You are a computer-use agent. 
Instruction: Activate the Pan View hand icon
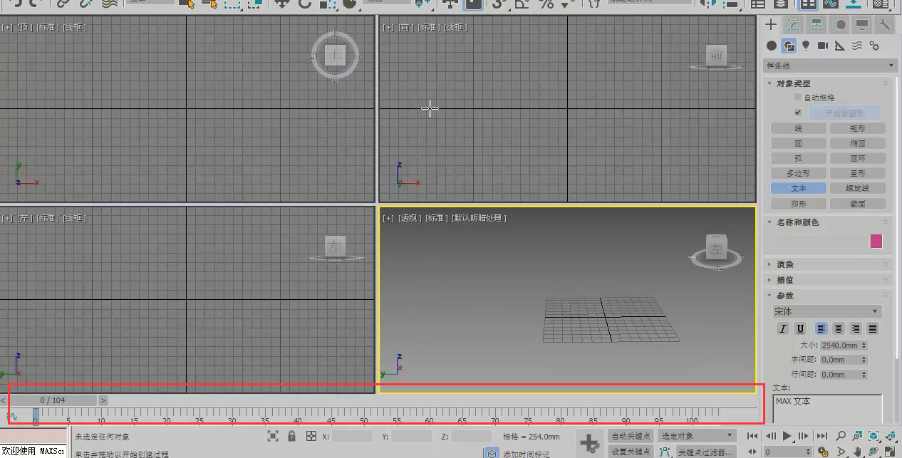[x=857, y=451]
